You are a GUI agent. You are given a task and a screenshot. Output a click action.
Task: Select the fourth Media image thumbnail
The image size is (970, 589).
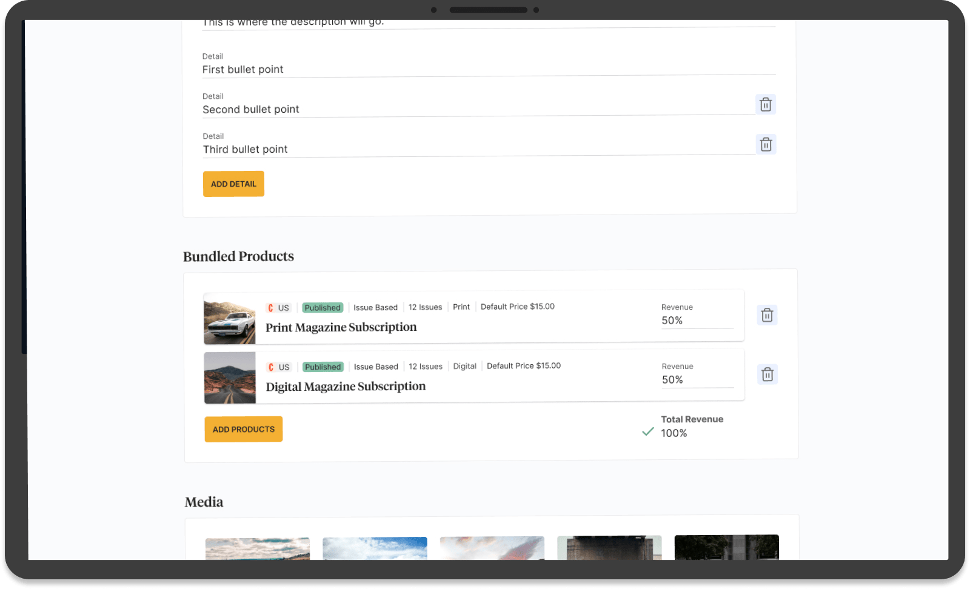click(609, 547)
